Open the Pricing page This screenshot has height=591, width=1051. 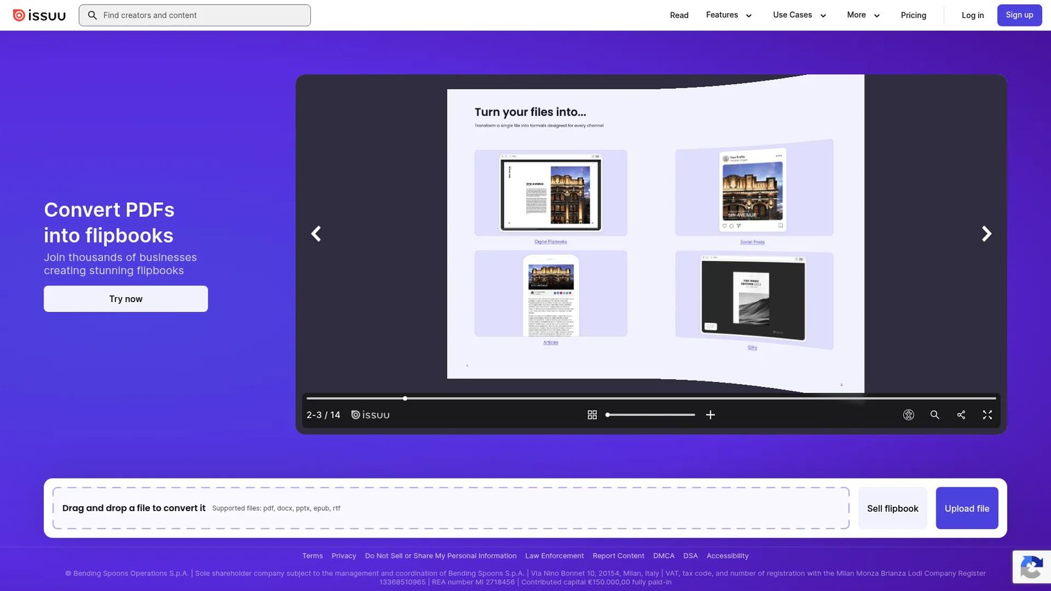(x=914, y=15)
